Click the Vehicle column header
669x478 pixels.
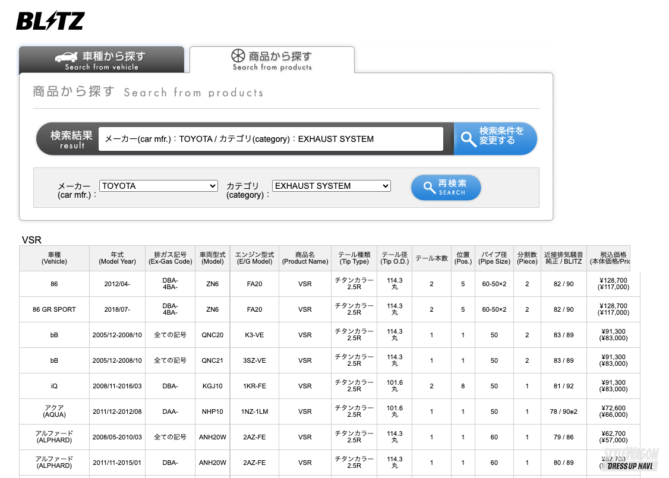(x=54, y=258)
